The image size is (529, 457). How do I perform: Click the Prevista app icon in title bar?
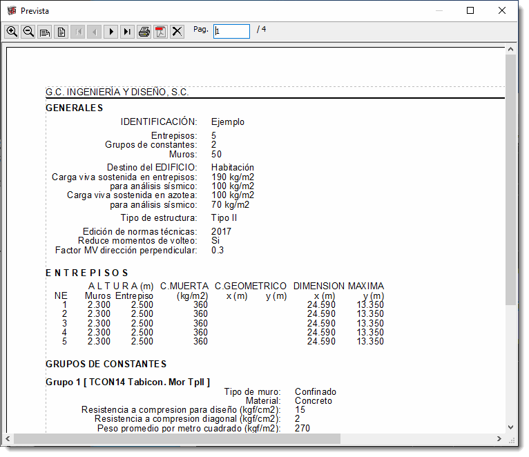[11, 11]
